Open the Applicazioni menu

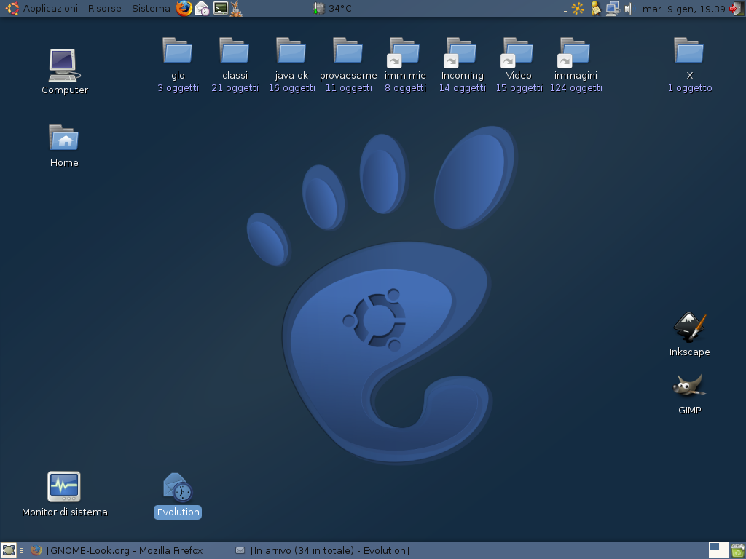click(x=50, y=9)
